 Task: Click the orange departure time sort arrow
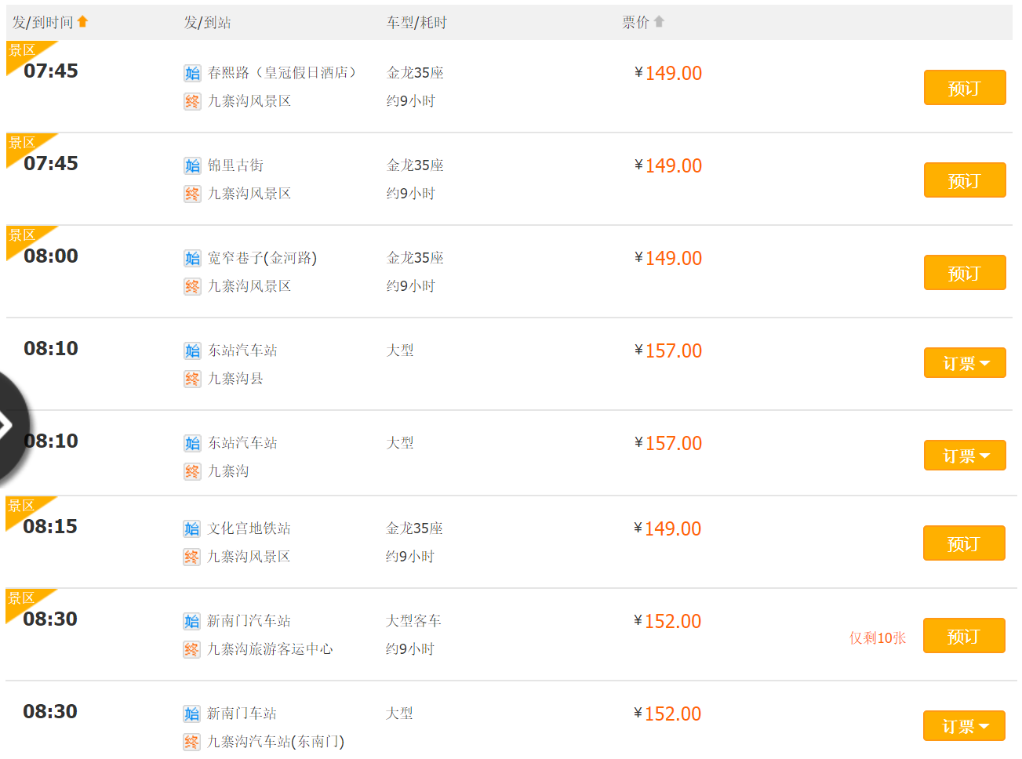click(82, 22)
